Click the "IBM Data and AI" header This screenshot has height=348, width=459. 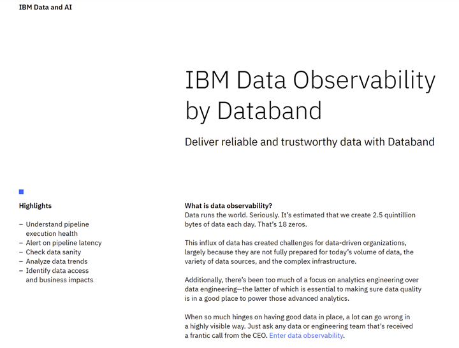click(x=45, y=8)
